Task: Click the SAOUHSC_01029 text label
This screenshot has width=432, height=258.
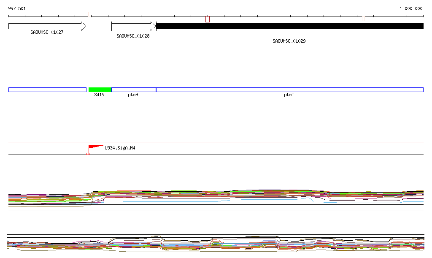Action: tap(289, 41)
